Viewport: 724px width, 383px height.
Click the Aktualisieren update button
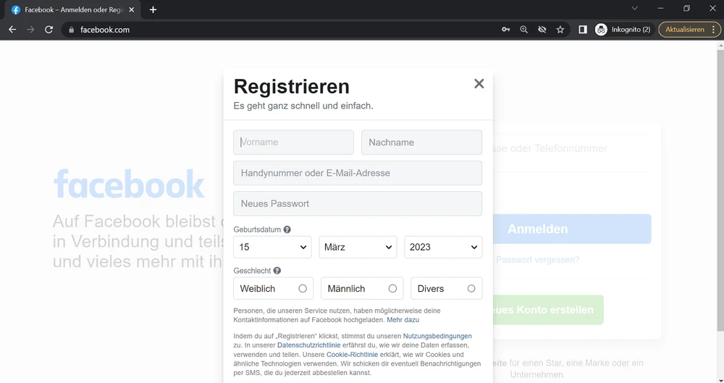[685, 30]
